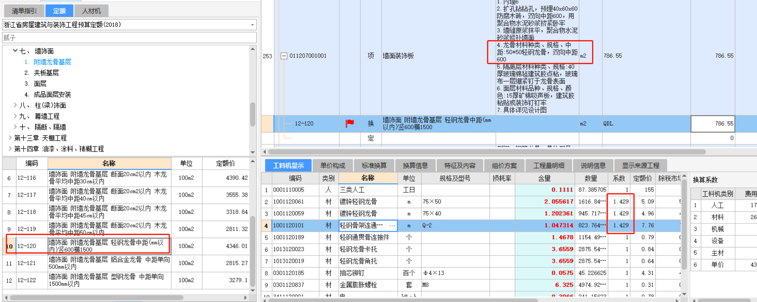This screenshot has height=302, width=757.
Task: Open the 人材机 tab
Action: (91, 11)
